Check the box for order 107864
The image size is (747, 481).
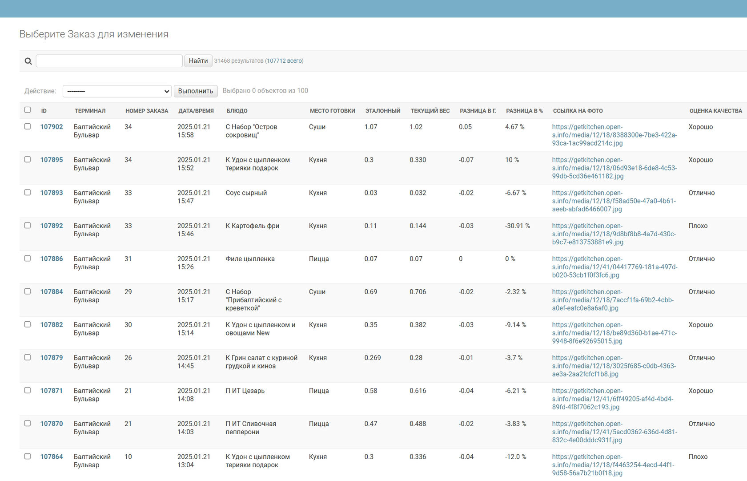(x=28, y=456)
